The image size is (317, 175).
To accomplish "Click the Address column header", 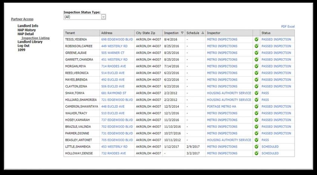I will click(117, 33).
